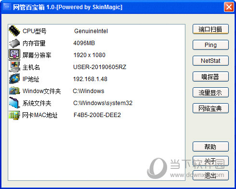236x189 pixels.
Task: Click the network card MAC icon
Action: (14, 115)
